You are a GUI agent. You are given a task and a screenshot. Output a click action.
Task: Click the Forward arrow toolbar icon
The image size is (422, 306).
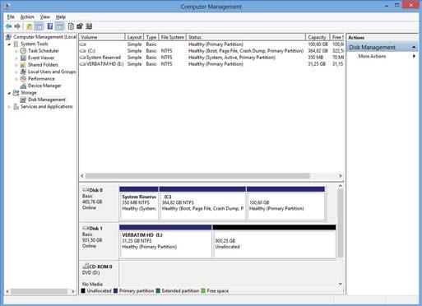(x=17, y=26)
